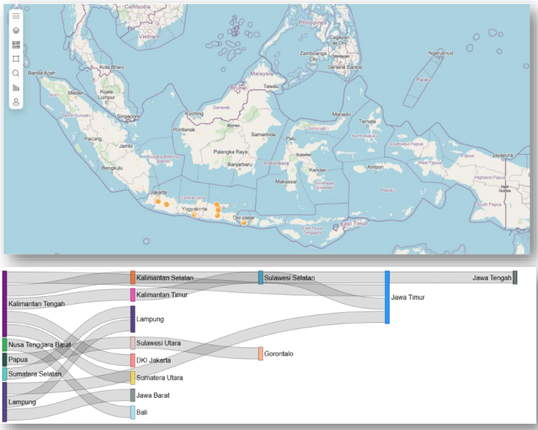Screen dimensions: 538x430
Task: Select the Jawa Tengah end node
Action: pos(515,278)
